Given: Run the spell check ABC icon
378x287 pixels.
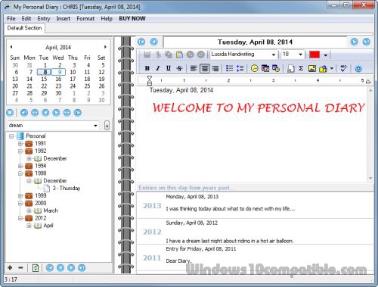Looking at the screenshot, I should [343, 68].
